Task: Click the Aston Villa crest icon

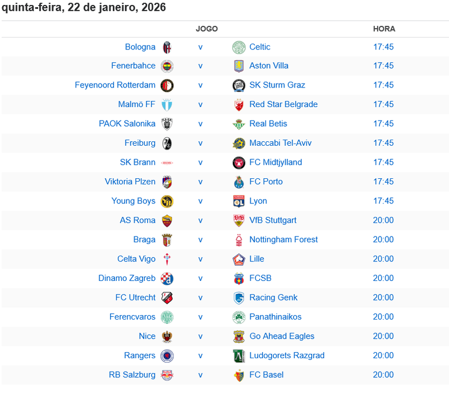Action: coord(239,66)
